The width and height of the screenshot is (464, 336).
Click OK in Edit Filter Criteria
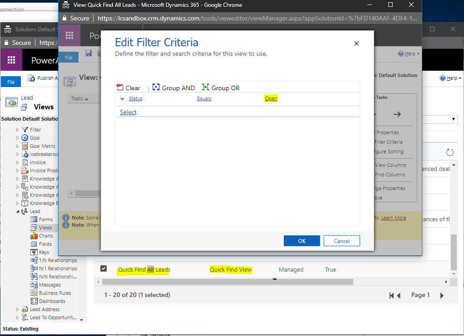[302, 241]
